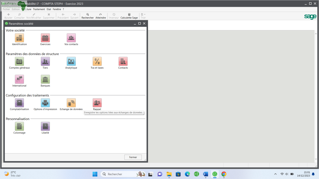Open the Tiers settings icon
The width and height of the screenshot is (319, 179).
[45, 61]
